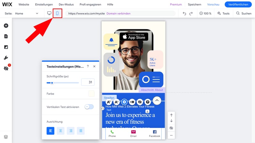Open the Einstellungen menu

pyautogui.click(x=44, y=4)
